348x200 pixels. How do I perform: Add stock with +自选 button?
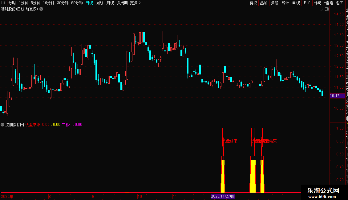(x=329, y=3)
